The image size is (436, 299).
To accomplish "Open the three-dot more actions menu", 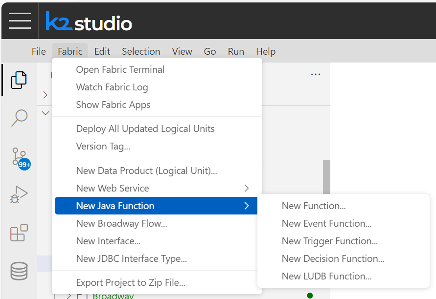I will click(x=316, y=74).
